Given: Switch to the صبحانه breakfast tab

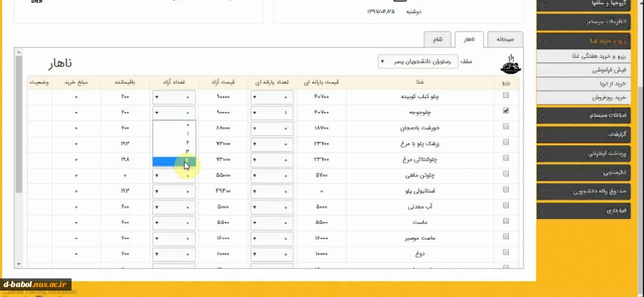Looking at the screenshot, I should 505,39.
